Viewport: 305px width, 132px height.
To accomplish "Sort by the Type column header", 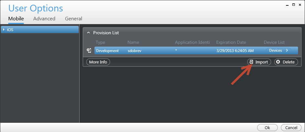I will click(100, 42).
